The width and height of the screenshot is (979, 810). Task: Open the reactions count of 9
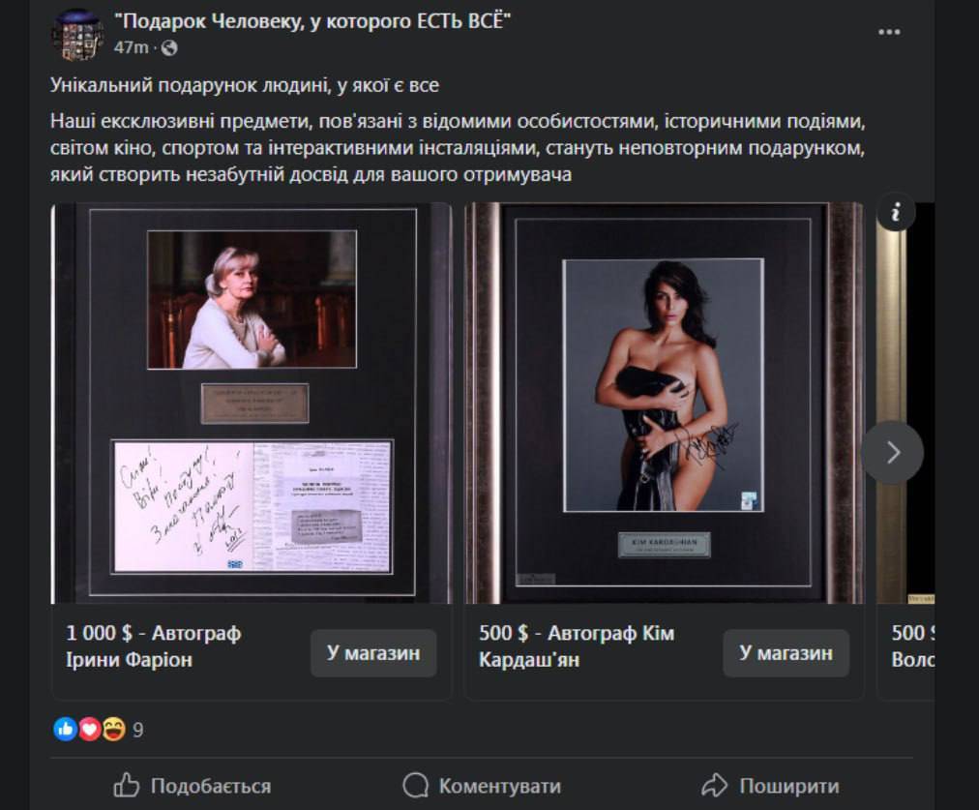138,730
